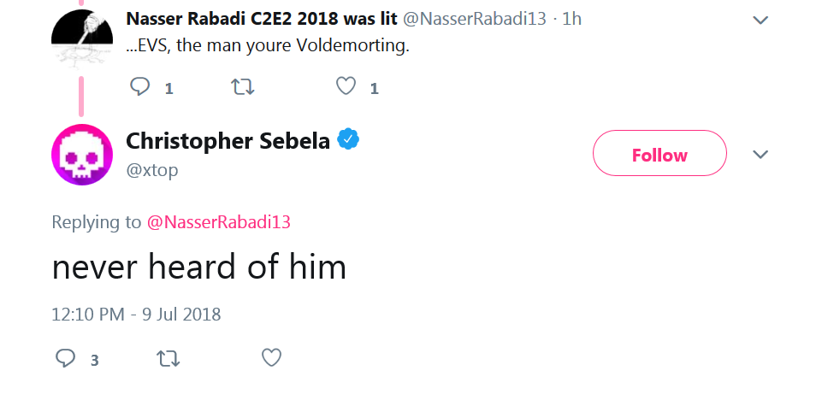Open the 12:10 PM - 9 Jul 2018 timestamp
The height and width of the screenshot is (406, 822).
(136, 315)
